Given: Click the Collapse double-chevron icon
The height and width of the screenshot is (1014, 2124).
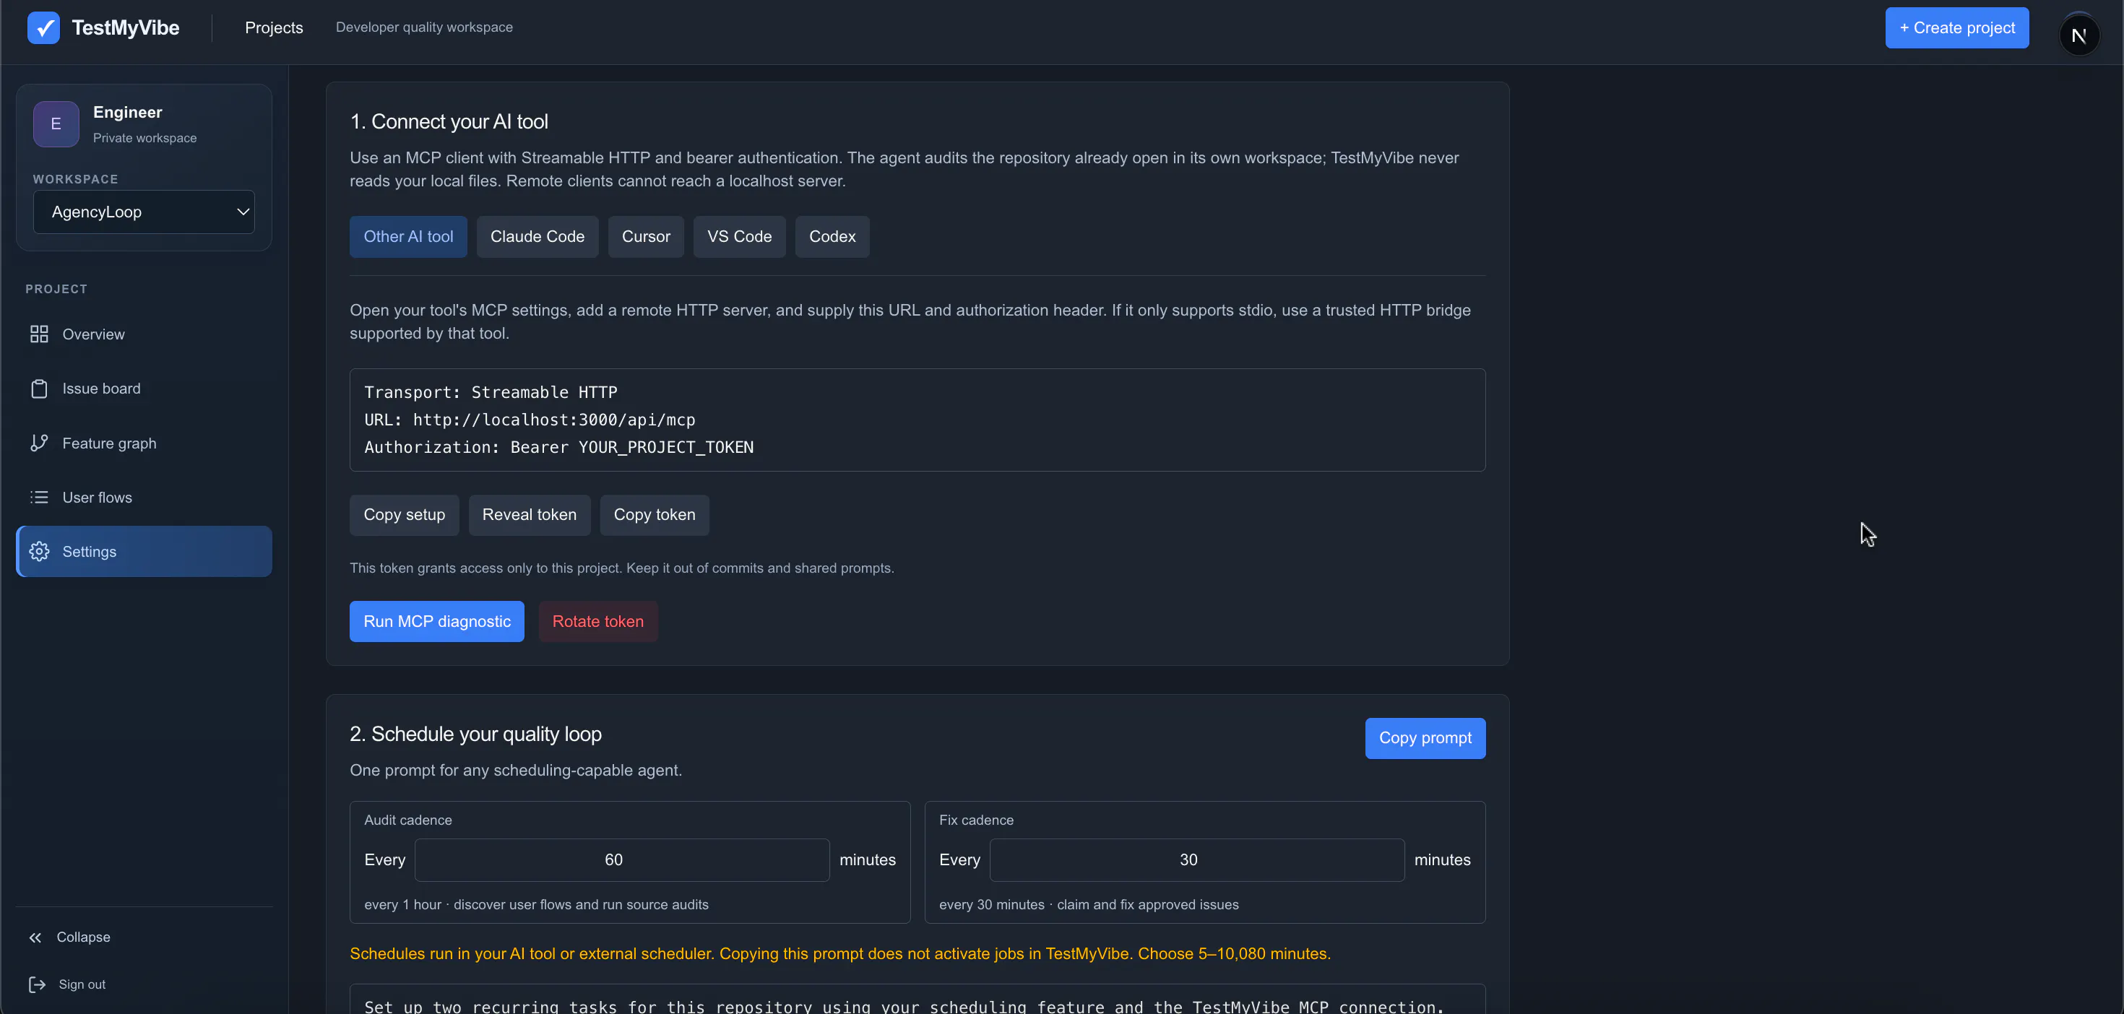Looking at the screenshot, I should tap(35, 937).
